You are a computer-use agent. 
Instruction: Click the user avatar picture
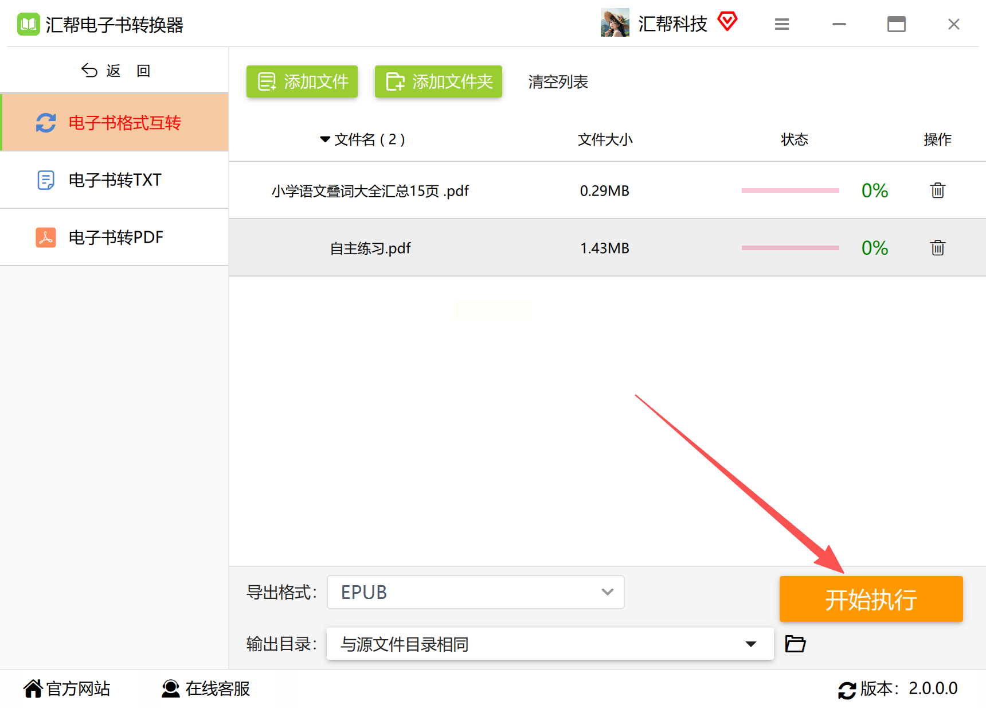click(615, 22)
